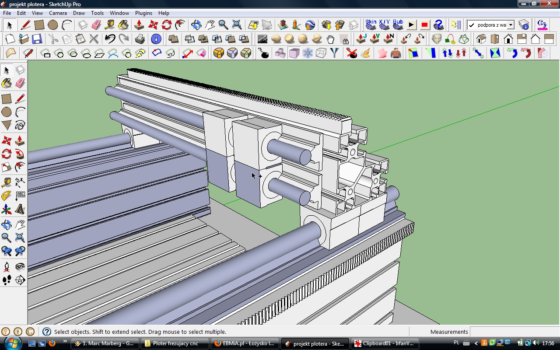560x350 pixels.
Task: Select the 3D Text tool in left toolbar
Action: 20,210
